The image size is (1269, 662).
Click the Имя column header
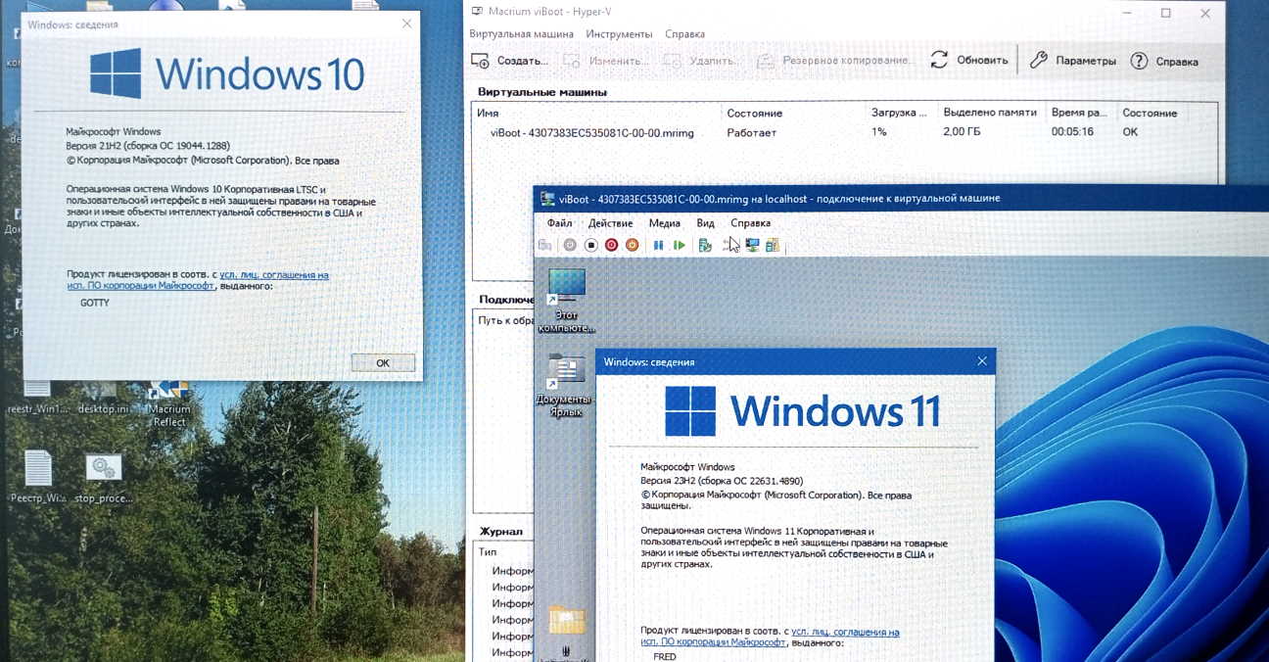pyautogui.click(x=488, y=113)
